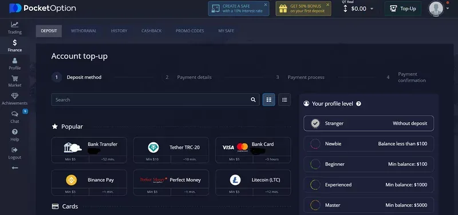The width and height of the screenshot is (458, 215).
Task: Select the Master profile level
Action: tap(369, 205)
